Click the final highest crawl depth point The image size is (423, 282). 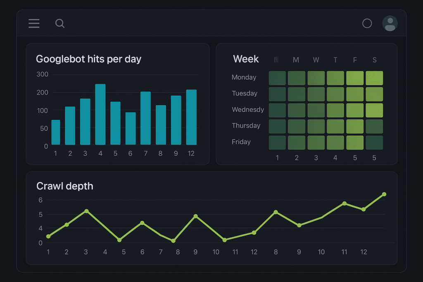click(384, 194)
